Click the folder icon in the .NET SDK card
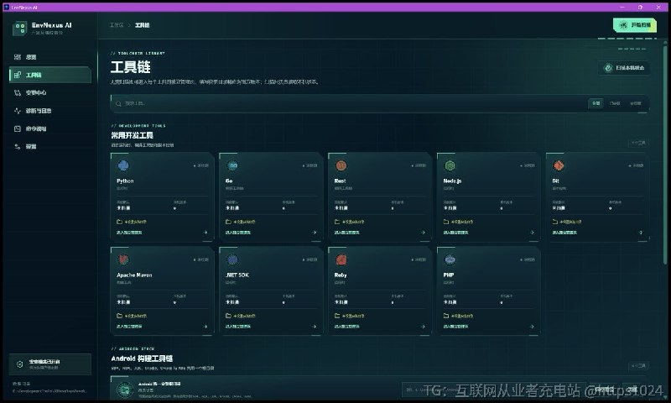The height and width of the screenshot is (403, 671). tap(228, 316)
